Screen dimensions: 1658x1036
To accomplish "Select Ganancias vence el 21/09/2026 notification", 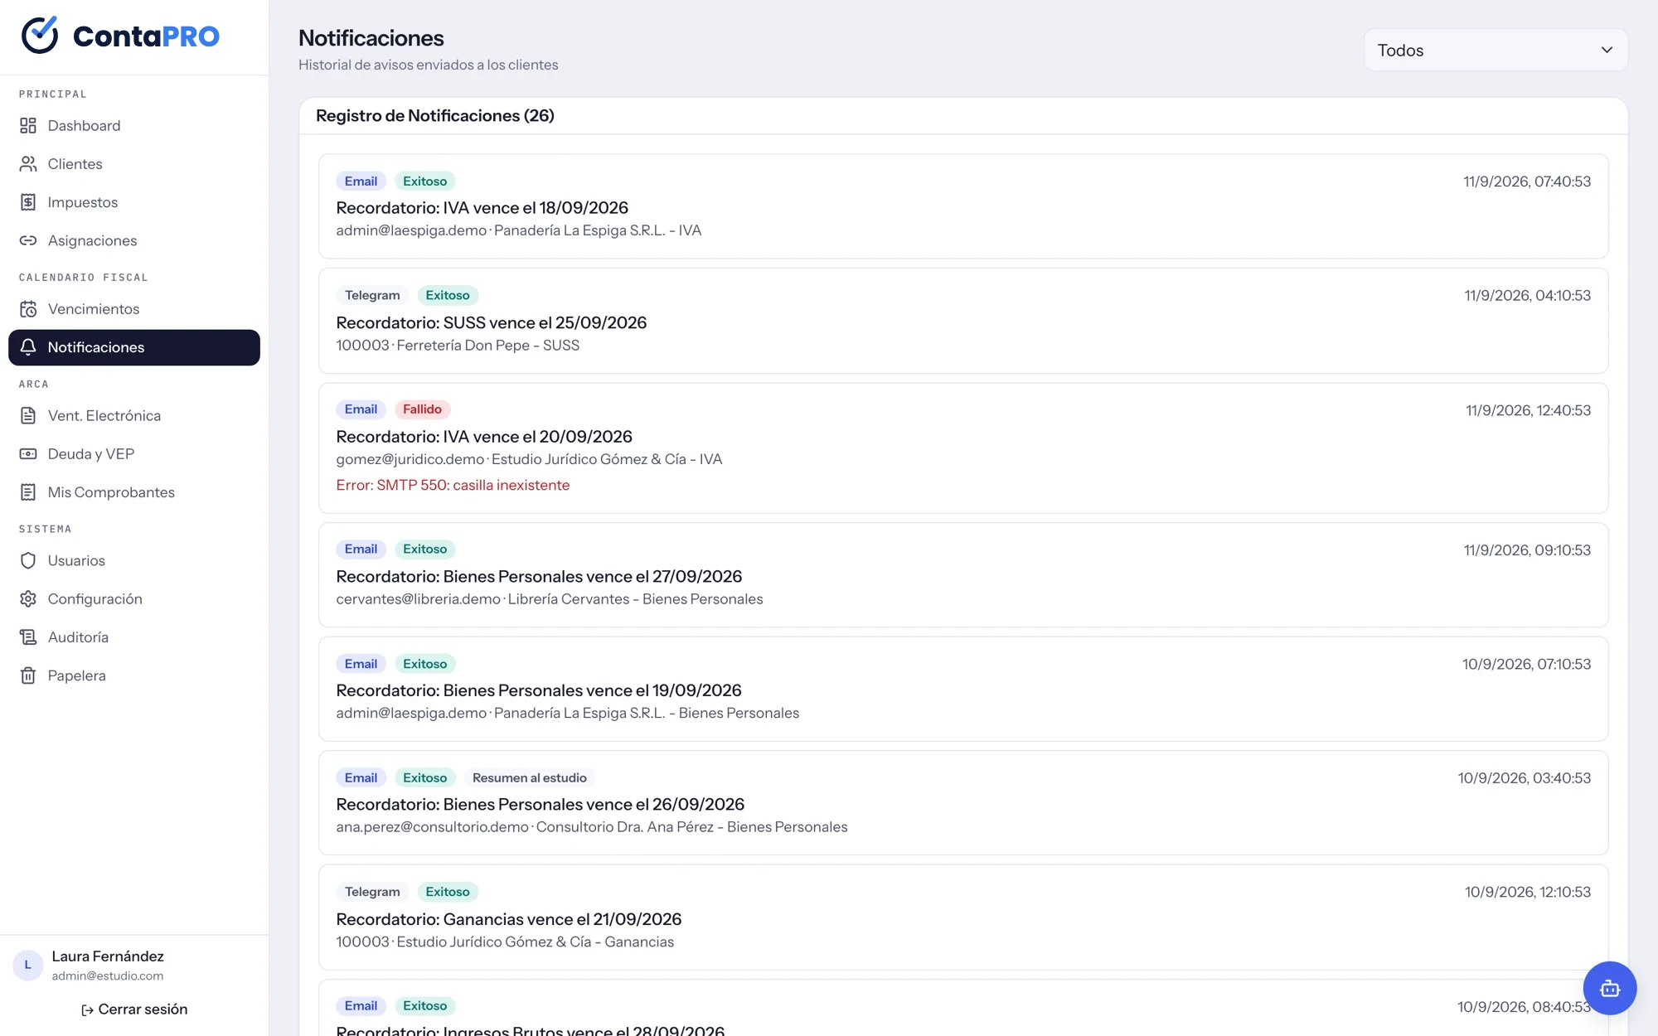I will click(x=963, y=917).
